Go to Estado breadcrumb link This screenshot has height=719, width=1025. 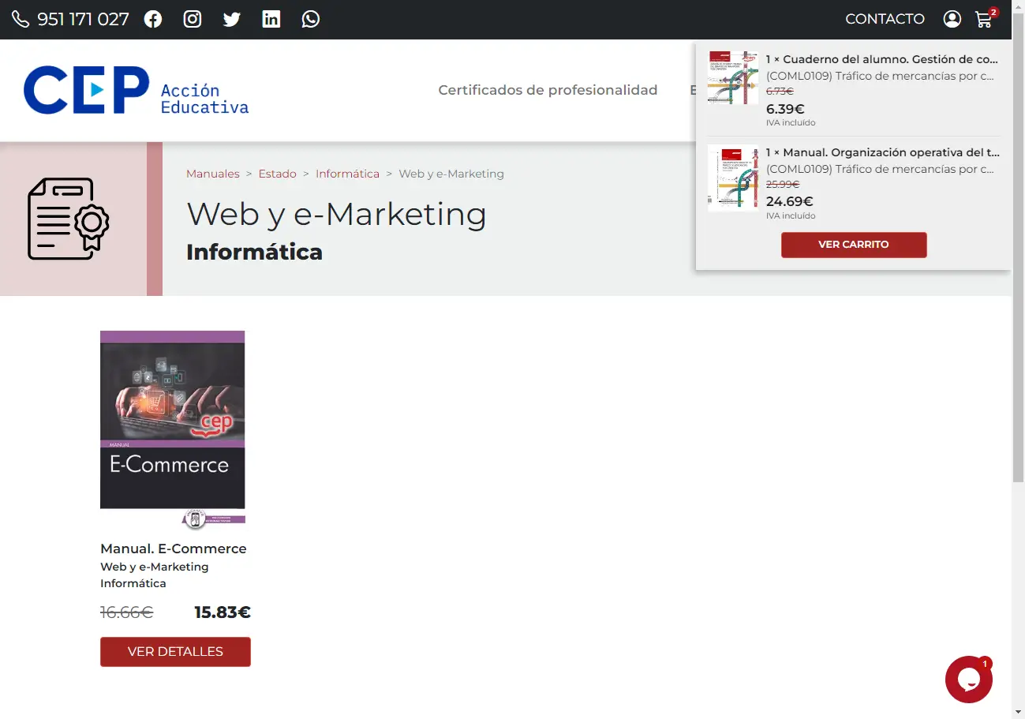pyautogui.click(x=278, y=174)
